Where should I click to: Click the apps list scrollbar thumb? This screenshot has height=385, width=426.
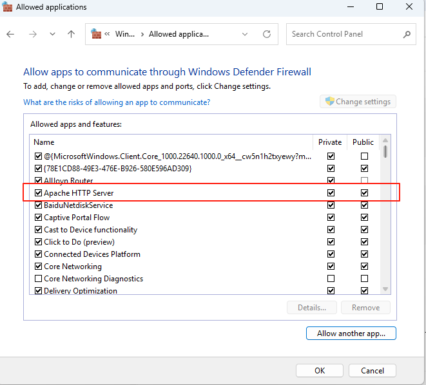385,152
